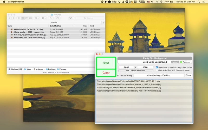
Task: Toggle Search recursively through directories checkbox
Action: [x=157, y=67]
